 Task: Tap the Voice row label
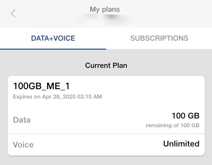tap(23, 145)
